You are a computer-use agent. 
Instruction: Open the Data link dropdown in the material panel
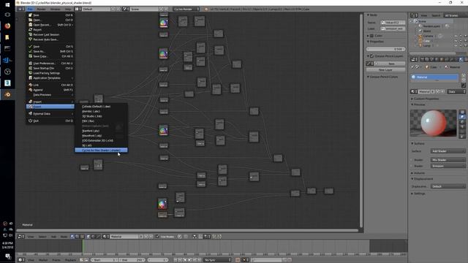[456, 91]
